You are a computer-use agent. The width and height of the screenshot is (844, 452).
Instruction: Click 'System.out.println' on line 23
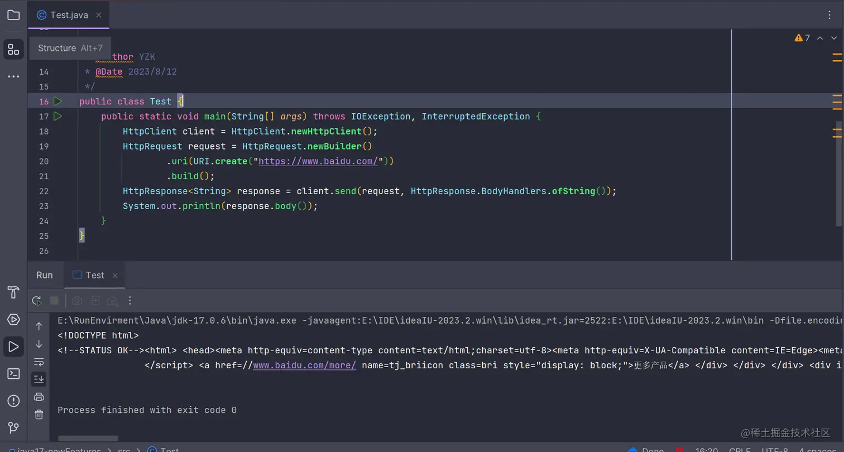coord(172,206)
